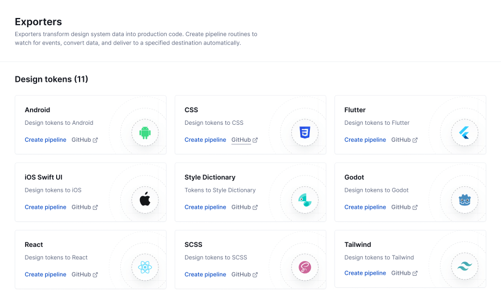Create pipeline for SCSS exporter
Viewport: 501px width, 297px height.
(x=205, y=274)
